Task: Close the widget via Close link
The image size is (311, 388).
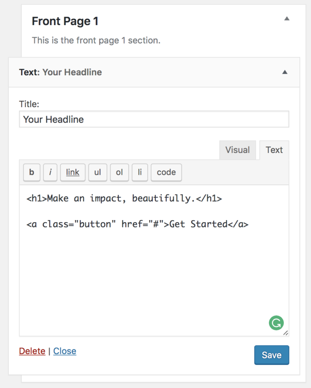Action: click(65, 351)
